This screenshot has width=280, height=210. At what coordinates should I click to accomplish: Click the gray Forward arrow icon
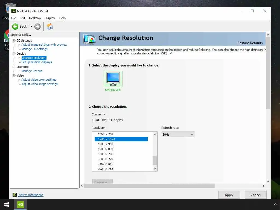pyautogui.click(x=37, y=27)
